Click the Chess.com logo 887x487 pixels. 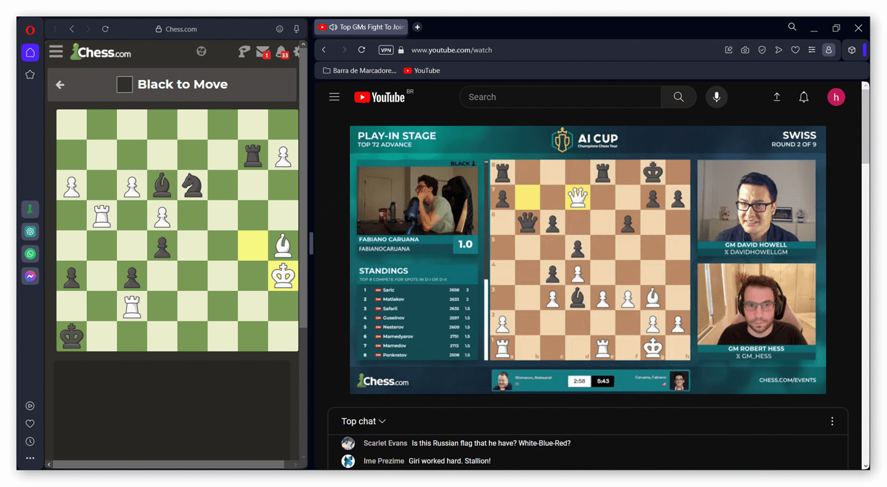[100, 52]
